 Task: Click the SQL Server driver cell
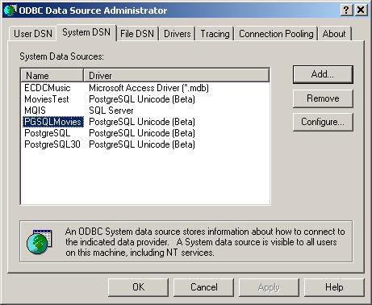pyautogui.click(x=111, y=111)
